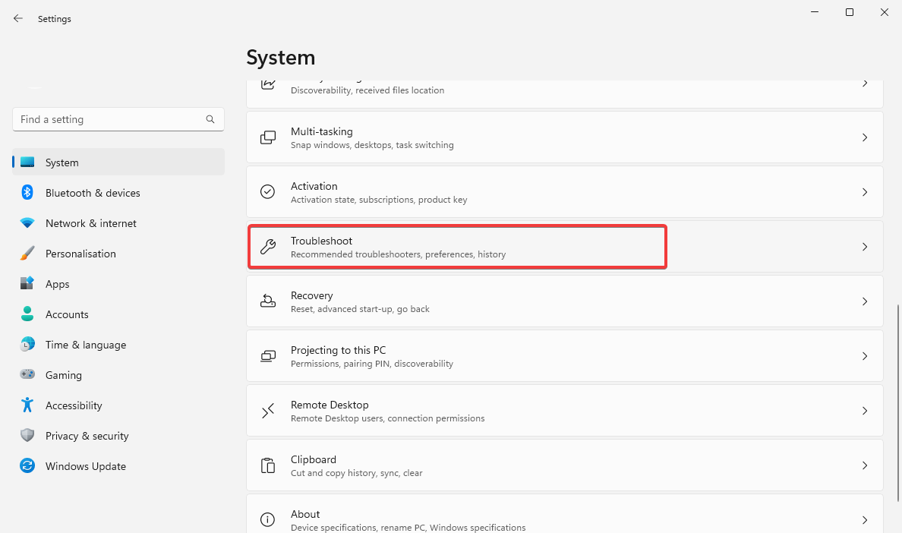Select the Multi-tasking title text

tap(322, 131)
